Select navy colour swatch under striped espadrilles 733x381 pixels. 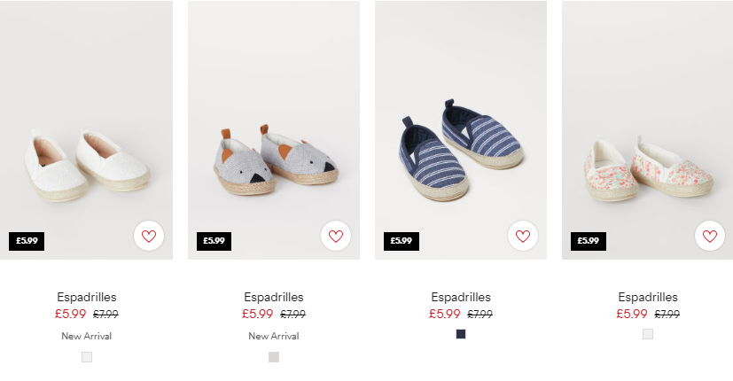(461, 334)
